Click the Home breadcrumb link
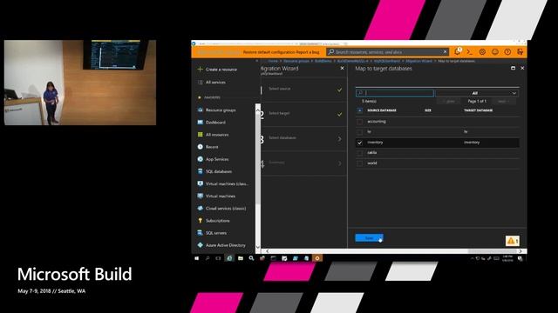This screenshot has height=313, width=558. pyautogui.click(x=273, y=61)
